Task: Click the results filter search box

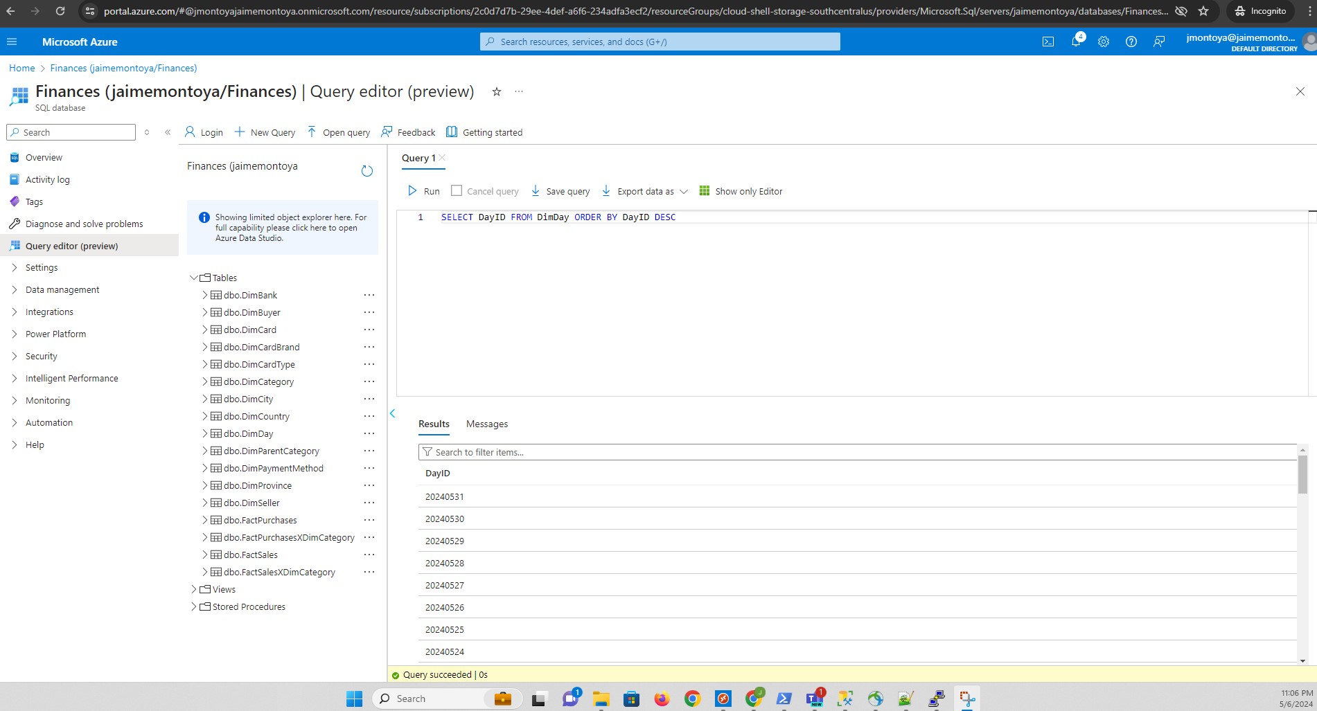Action: click(x=858, y=452)
